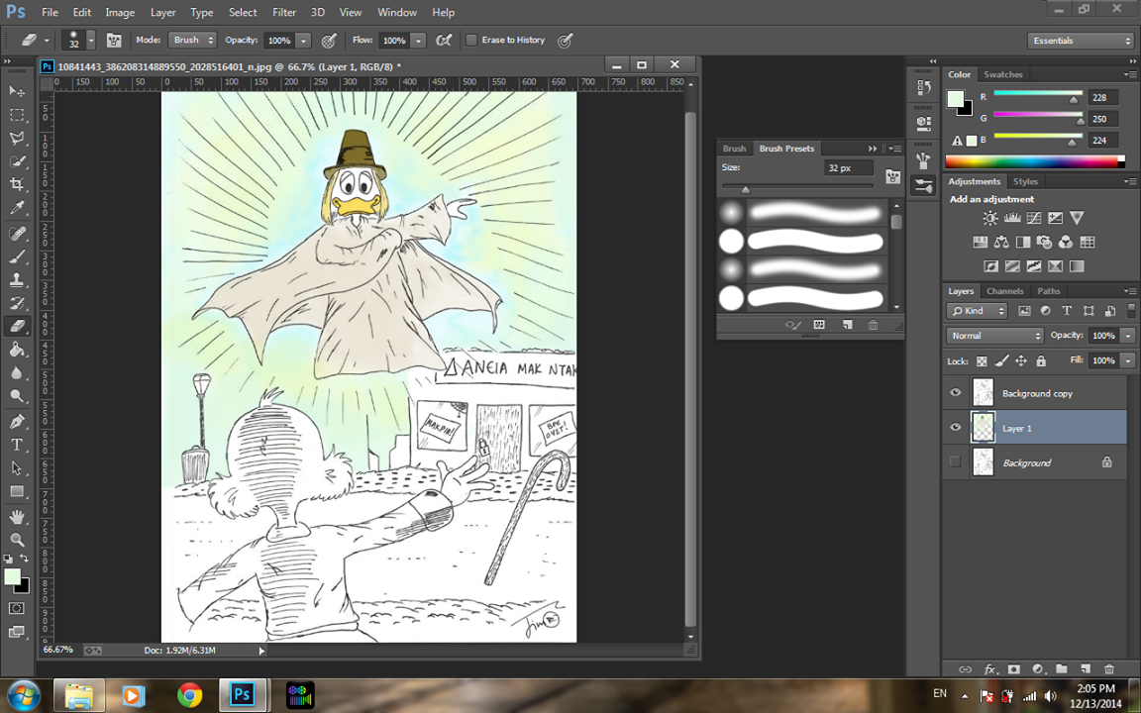The image size is (1141, 713).
Task: Select the Crop tool
Action: pyautogui.click(x=17, y=184)
